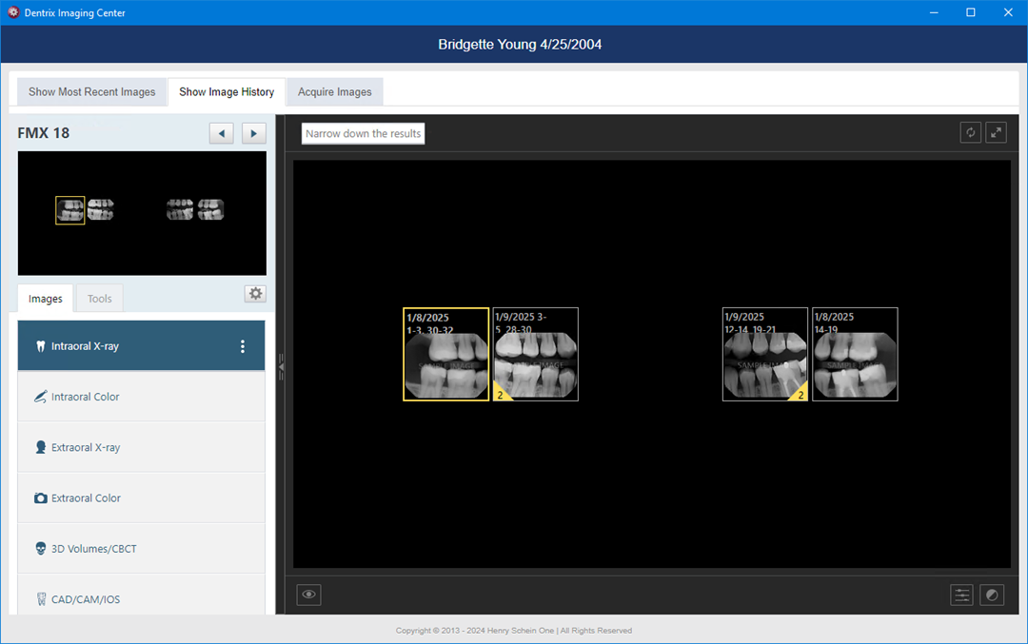The height and width of the screenshot is (644, 1028).
Task: Click third thumbnail in FMX 18 preview
Action: point(180,209)
